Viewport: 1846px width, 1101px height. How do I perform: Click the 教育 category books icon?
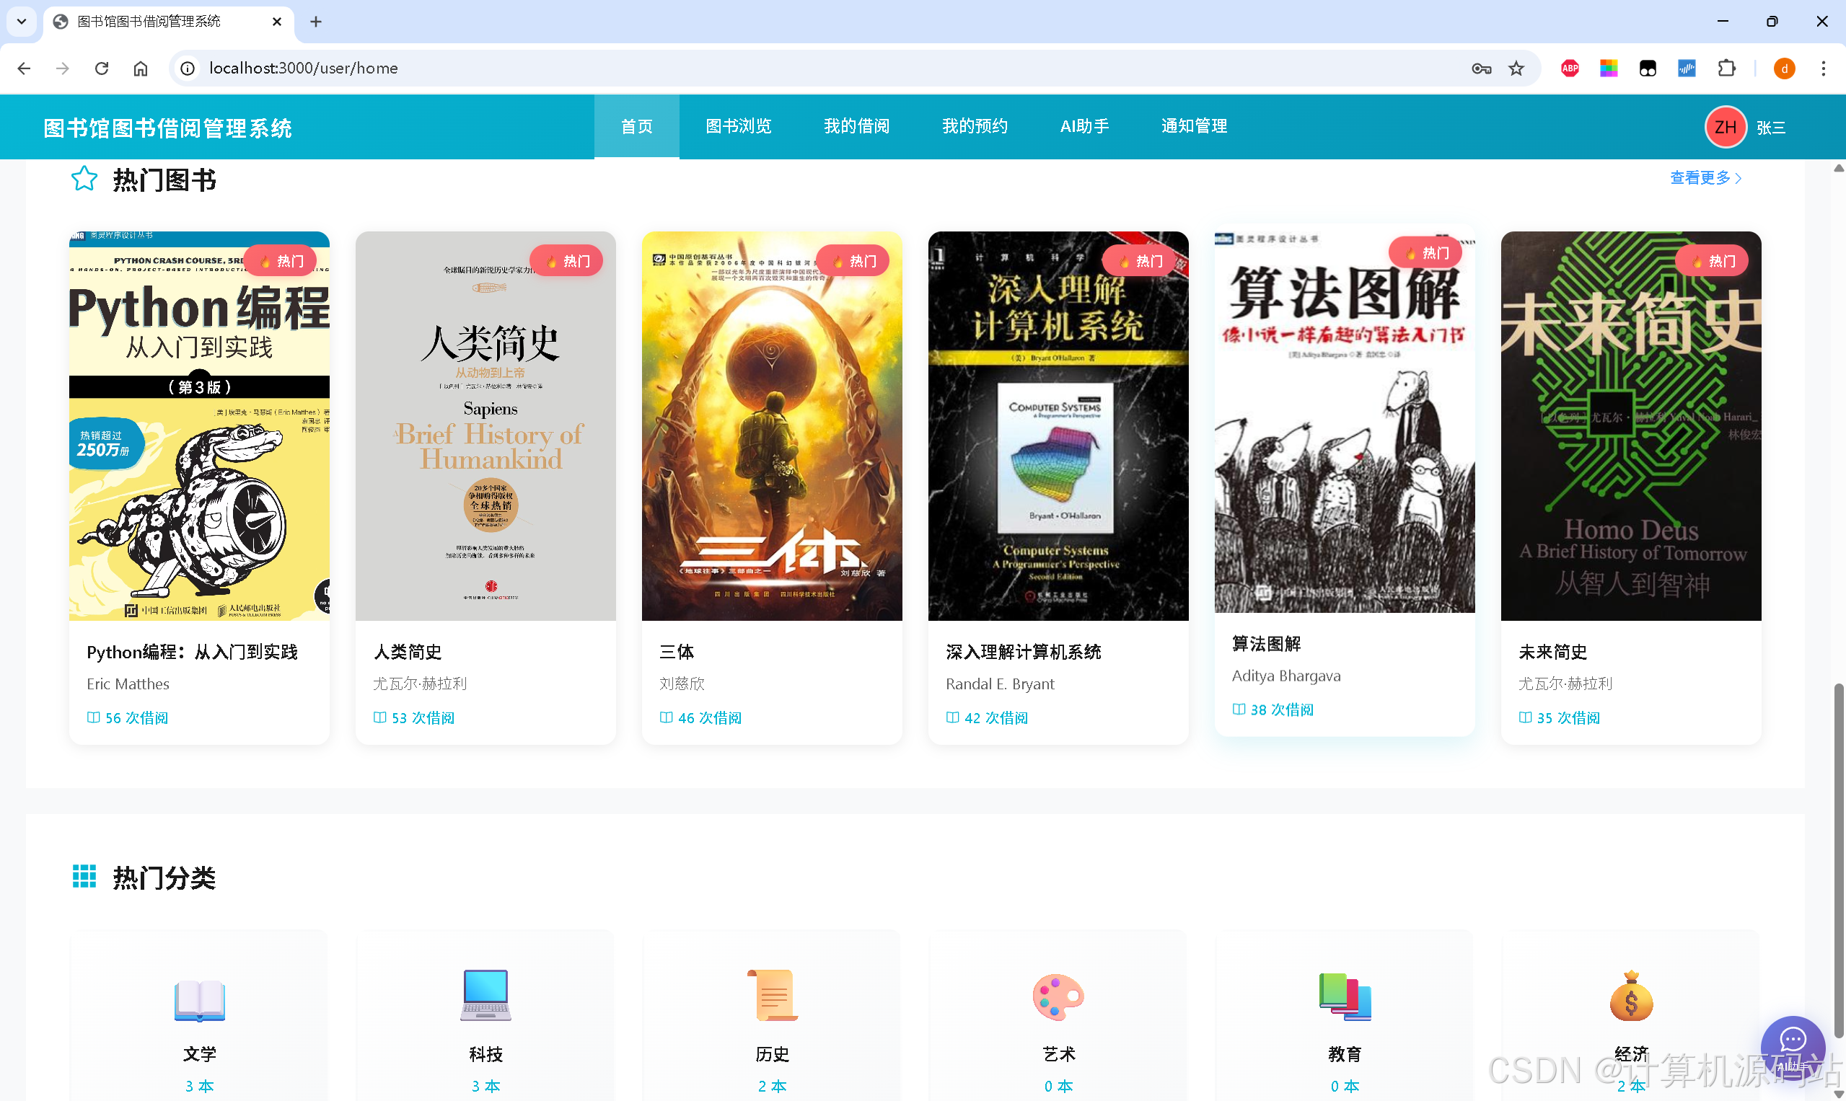click(x=1344, y=996)
